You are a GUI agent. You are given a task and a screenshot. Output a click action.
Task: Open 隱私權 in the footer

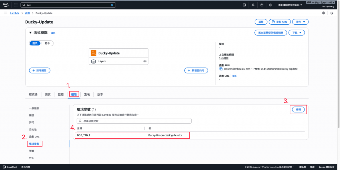tap(303, 167)
